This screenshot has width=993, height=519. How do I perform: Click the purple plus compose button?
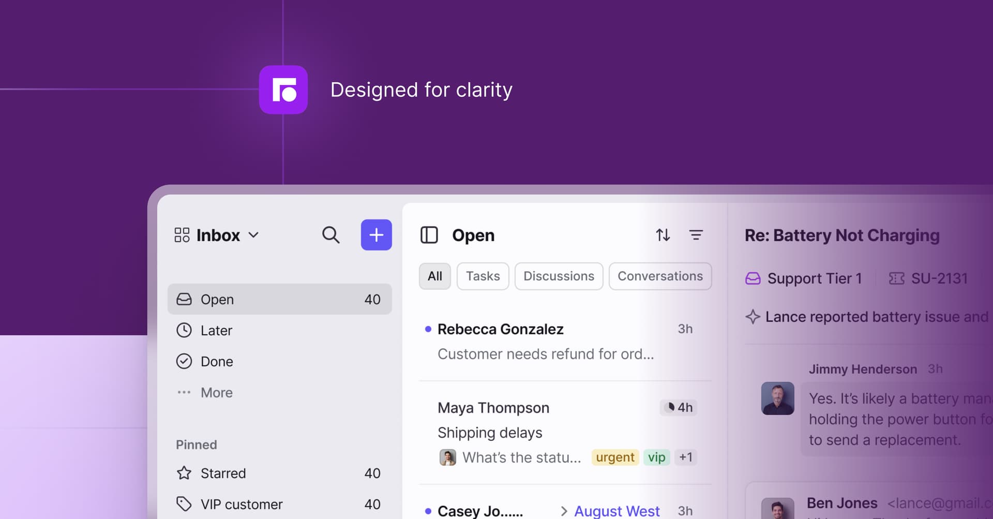[x=376, y=235]
